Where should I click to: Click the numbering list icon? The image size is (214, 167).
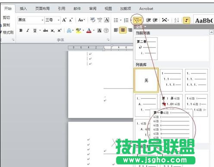[x=126, y=20]
